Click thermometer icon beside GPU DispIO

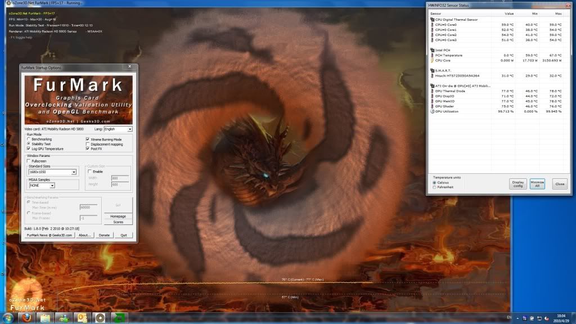tap(432, 96)
